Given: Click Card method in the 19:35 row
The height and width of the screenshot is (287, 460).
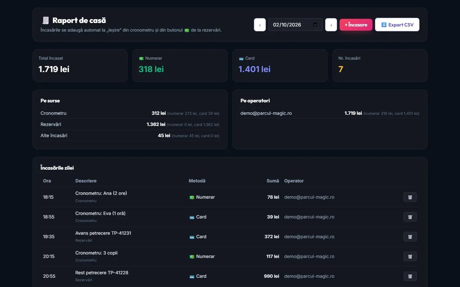Looking at the screenshot, I should coord(198,237).
